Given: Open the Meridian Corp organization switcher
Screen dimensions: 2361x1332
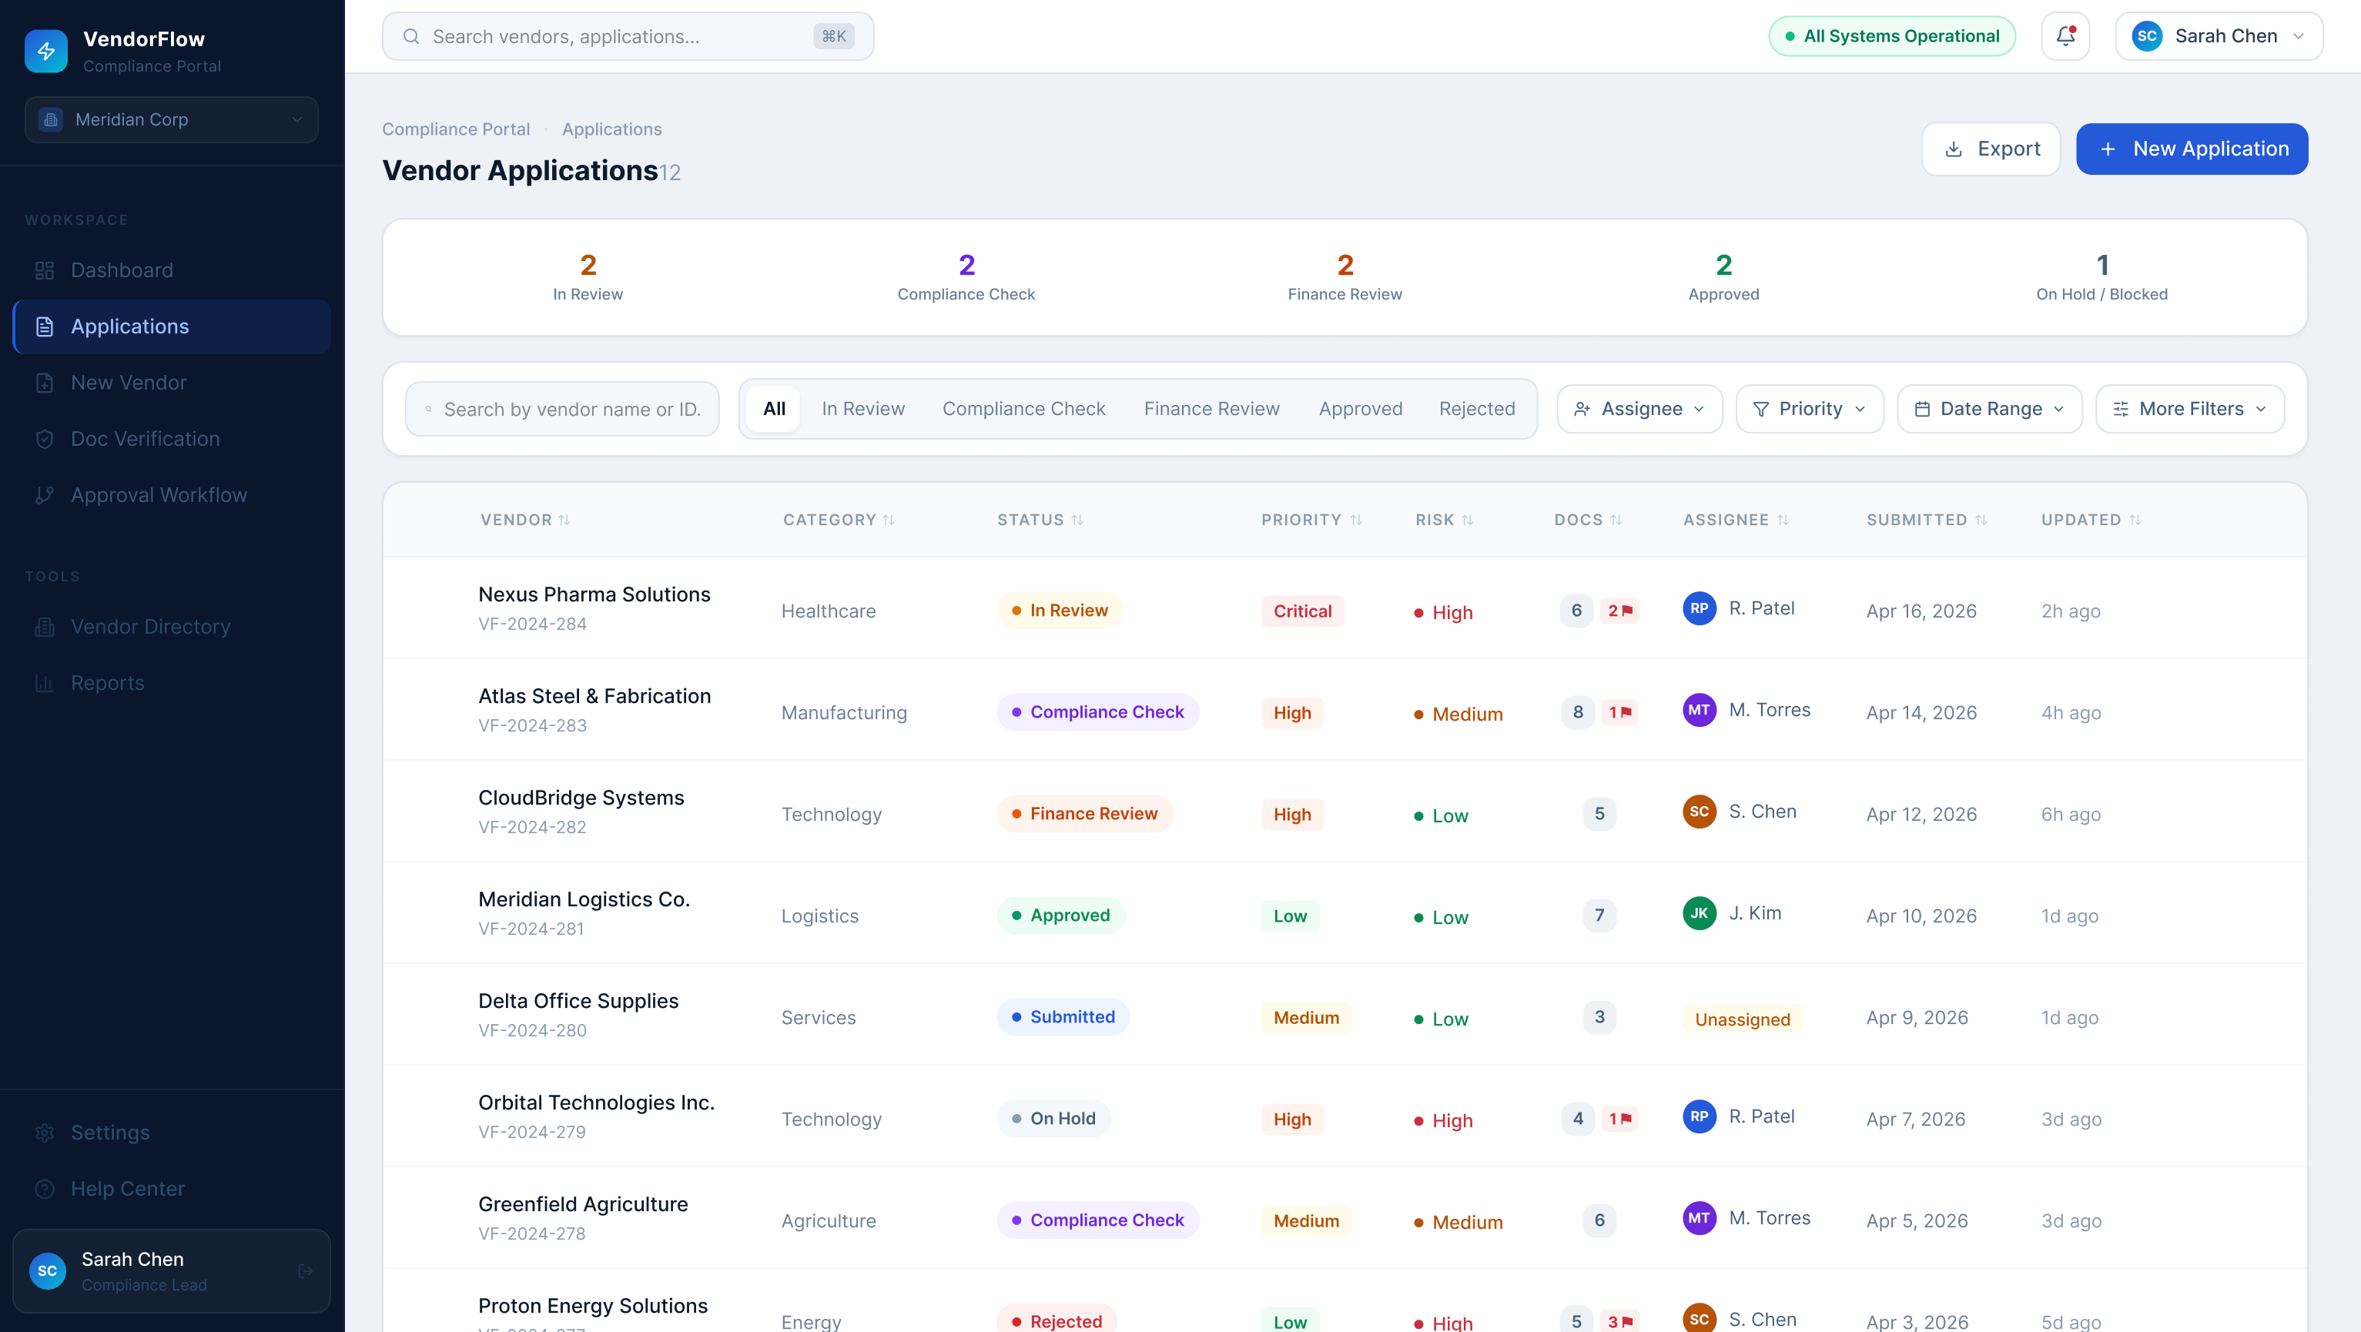Looking at the screenshot, I should [172, 119].
